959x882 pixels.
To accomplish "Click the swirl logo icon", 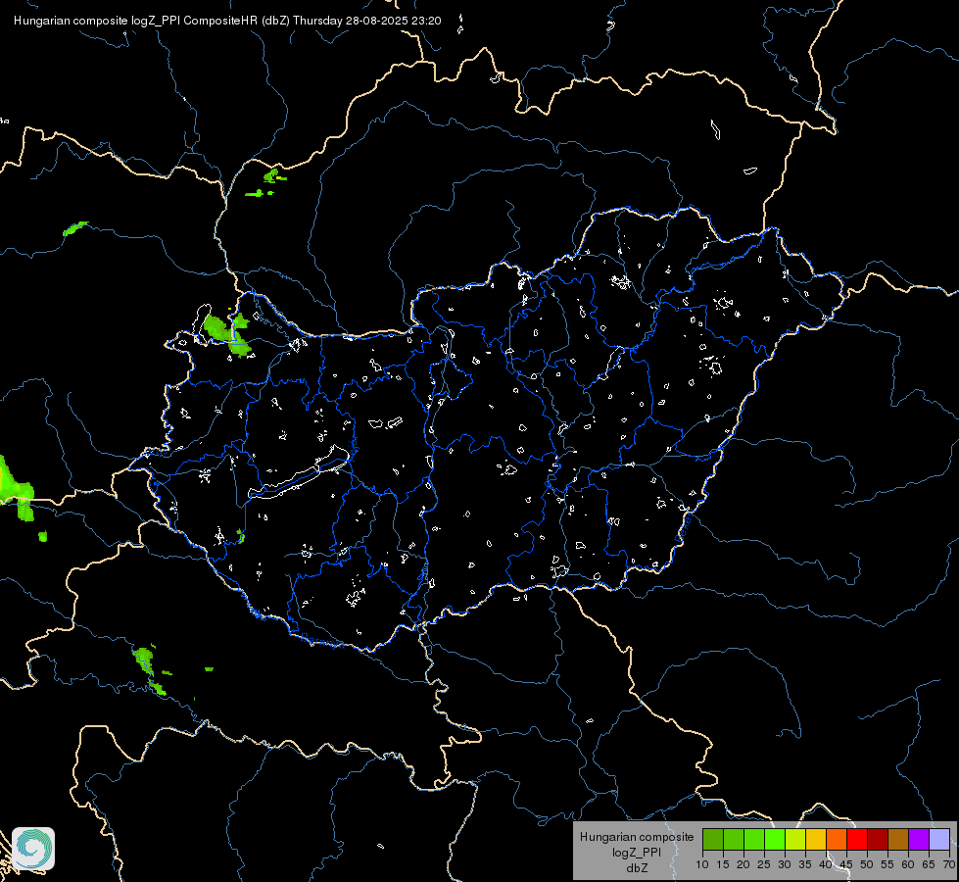I will pyautogui.click(x=33, y=849).
